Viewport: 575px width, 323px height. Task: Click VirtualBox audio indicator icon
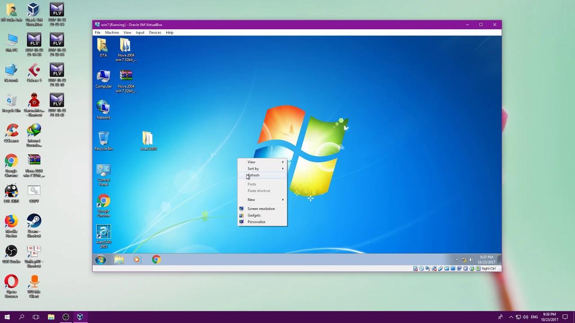click(x=428, y=269)
